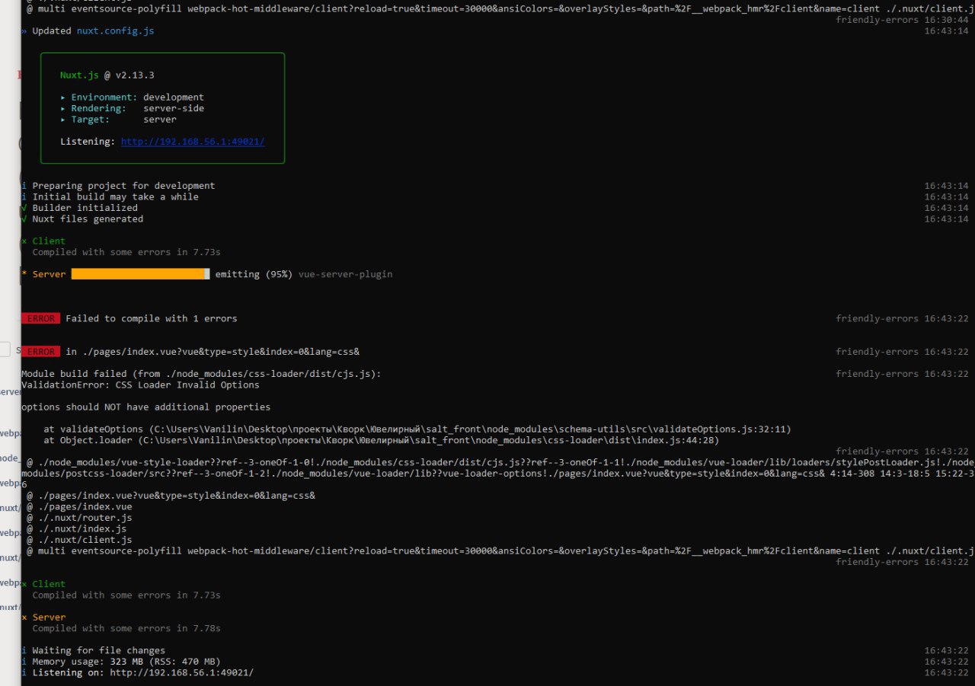Click the 'Rendering: server-side' line
Viewport: 975px width, 686px height.
pos(132,108)
